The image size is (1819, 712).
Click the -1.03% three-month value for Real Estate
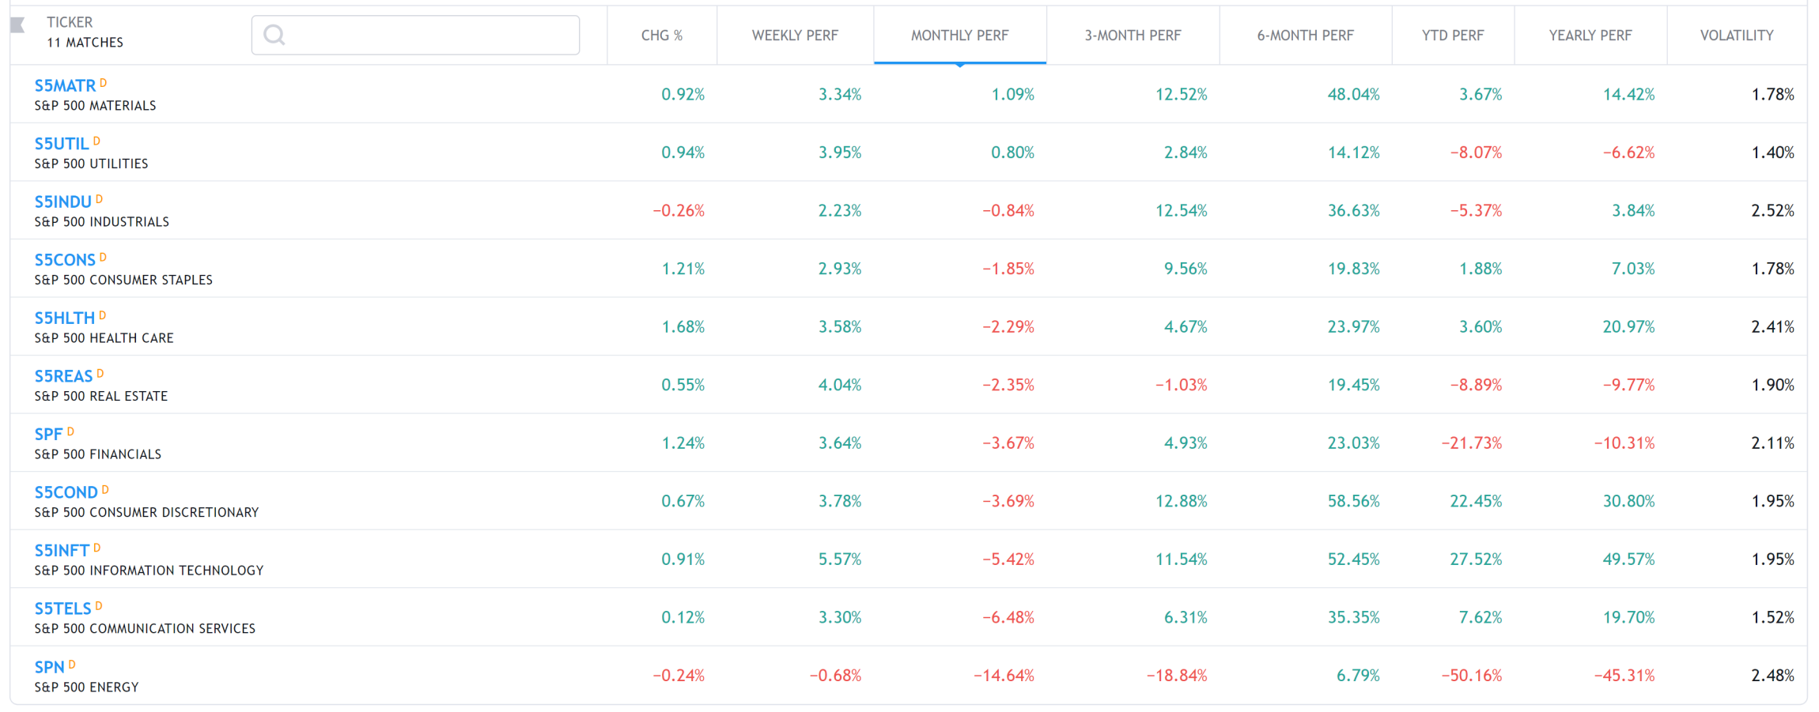coord(1182,385)
